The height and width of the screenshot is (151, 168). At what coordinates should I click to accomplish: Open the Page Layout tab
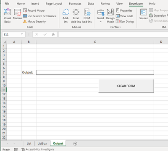pos(54,4)
